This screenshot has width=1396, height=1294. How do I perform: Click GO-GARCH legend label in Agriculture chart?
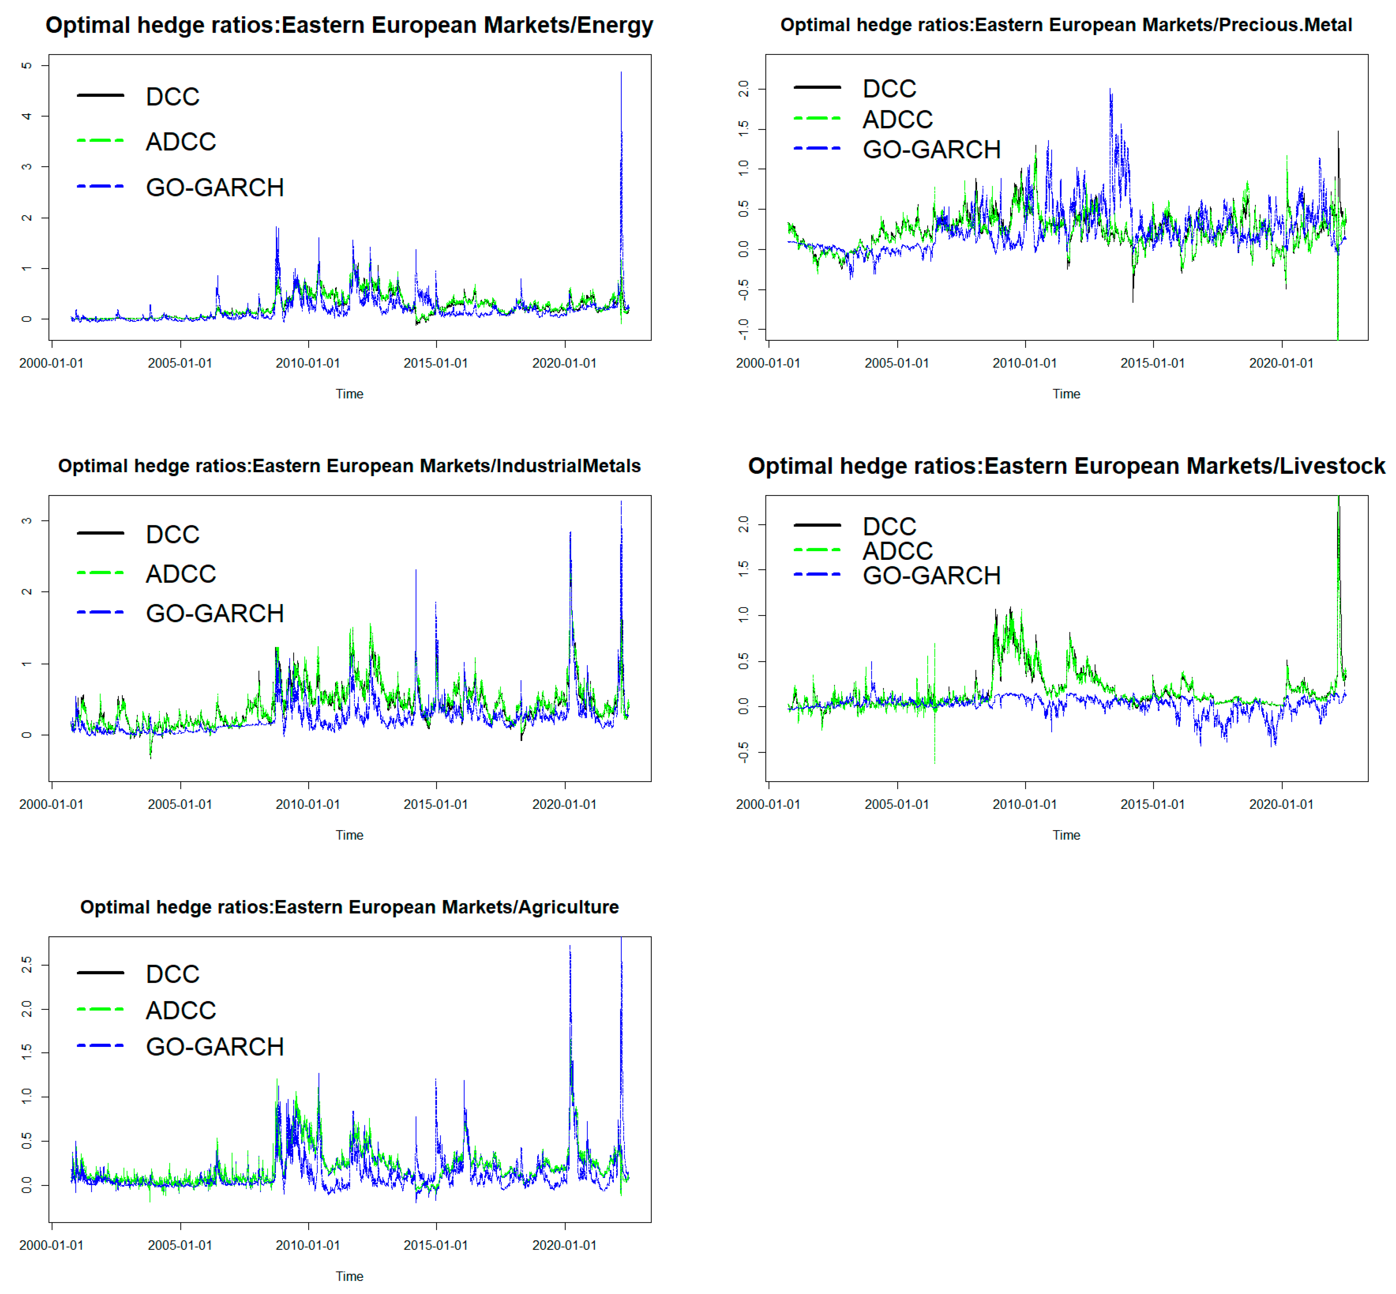pos(214,1047)
